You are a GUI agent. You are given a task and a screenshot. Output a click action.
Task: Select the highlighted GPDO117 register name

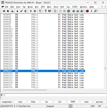click(8, 71)
